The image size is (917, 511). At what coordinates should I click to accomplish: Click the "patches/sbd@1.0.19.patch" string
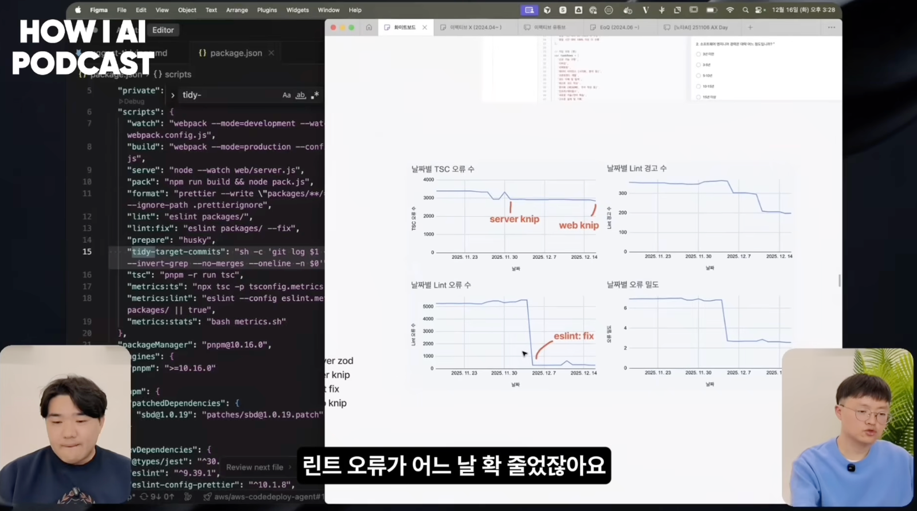[x=262, y=415]
